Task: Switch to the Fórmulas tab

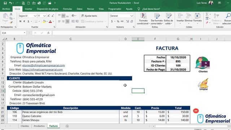Action: (67, 9)
